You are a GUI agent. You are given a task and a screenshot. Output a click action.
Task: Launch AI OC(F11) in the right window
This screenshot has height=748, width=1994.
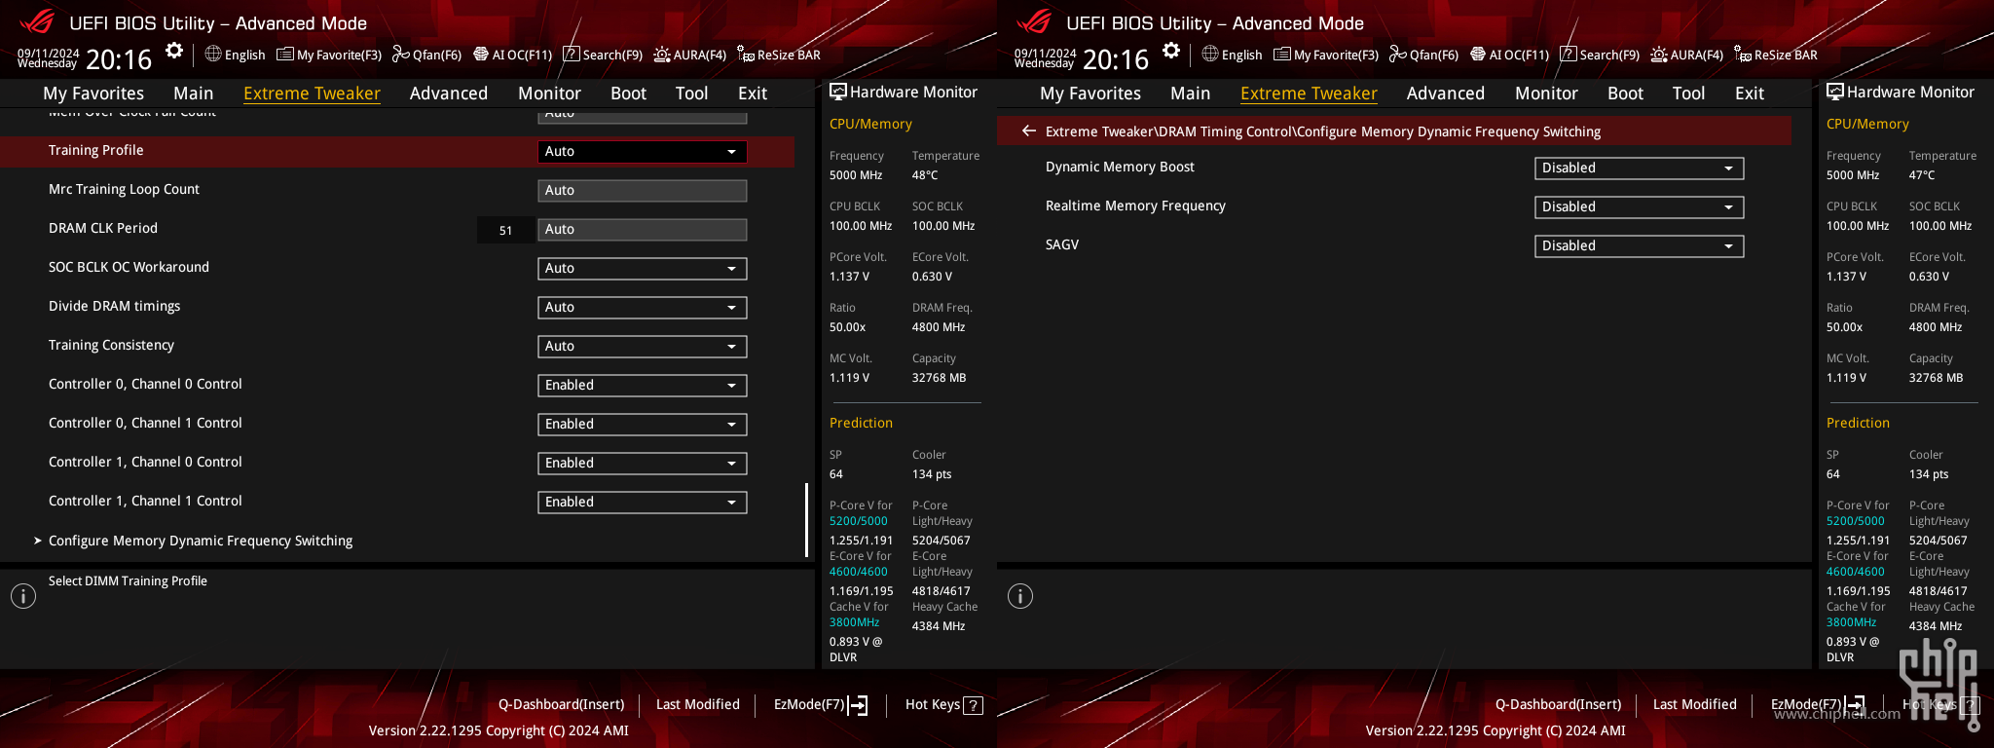(1509, 56)
